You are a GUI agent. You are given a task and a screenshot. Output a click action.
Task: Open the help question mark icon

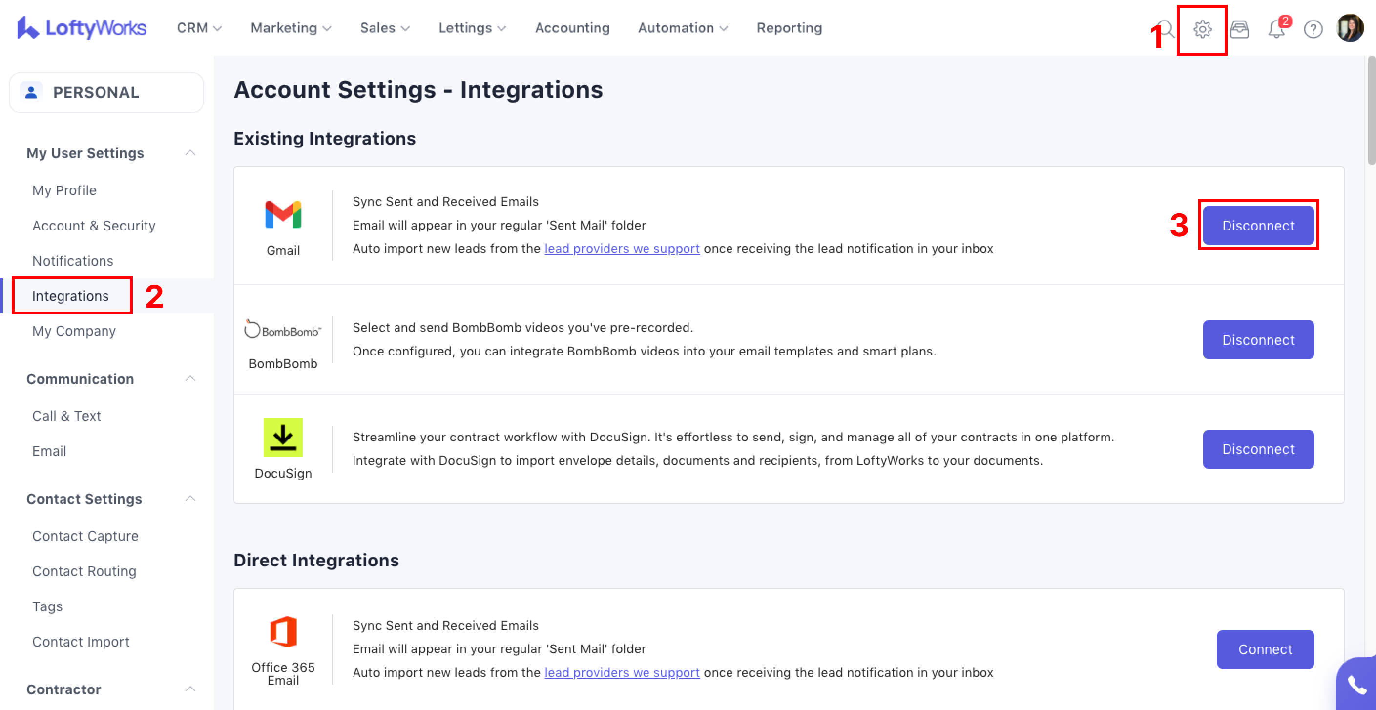[x=1313, y=29]
